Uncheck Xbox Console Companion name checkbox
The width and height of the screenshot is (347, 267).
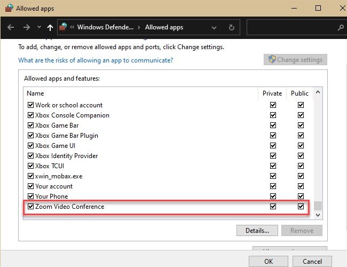coord(30,115)
